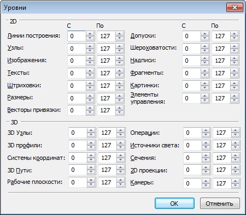Increase the Узлы По value
Viewport: 246px width, 215px height.
click(119, 46)
